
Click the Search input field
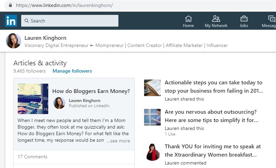coord(70,21)
